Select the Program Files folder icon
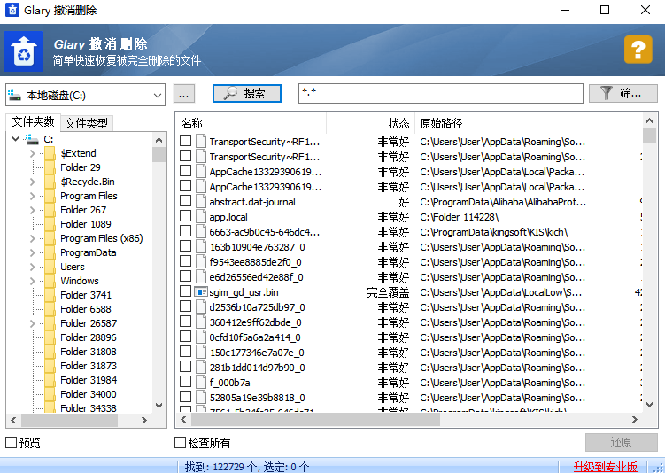 click(50, 196)
